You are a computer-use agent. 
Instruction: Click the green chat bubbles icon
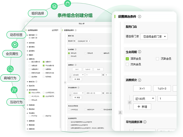(x=10, y=69)
